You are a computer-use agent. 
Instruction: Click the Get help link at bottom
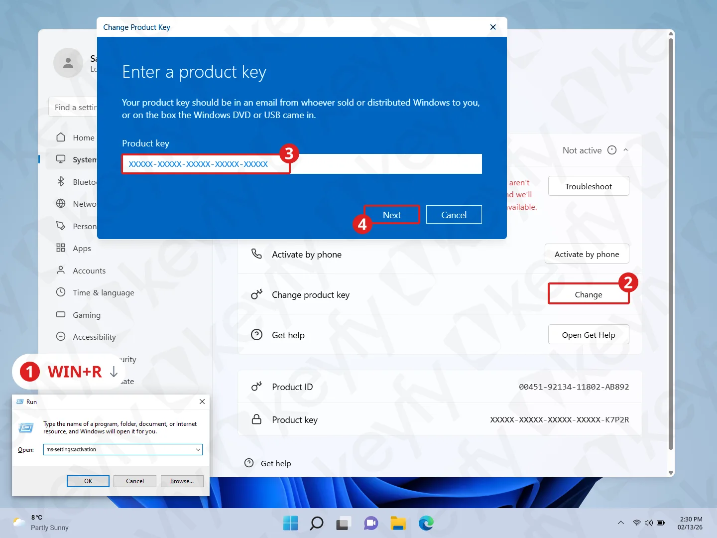tap(276, 463)
